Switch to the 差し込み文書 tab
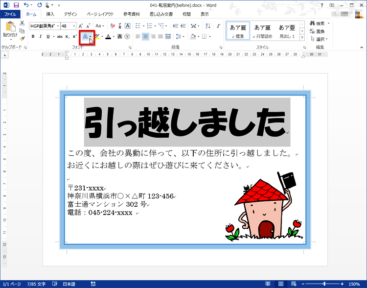The width and height of the screenshot is (367, 288). 161,14
